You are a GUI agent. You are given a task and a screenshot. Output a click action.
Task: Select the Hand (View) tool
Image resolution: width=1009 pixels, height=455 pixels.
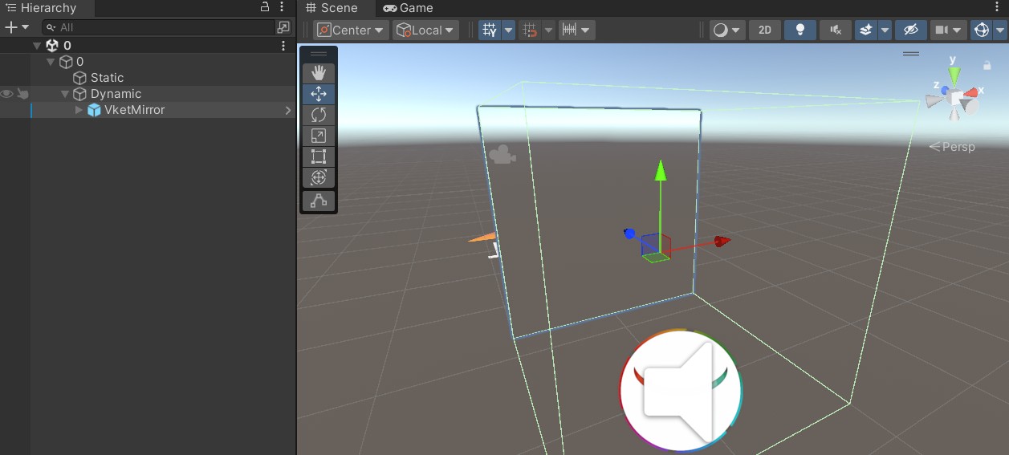(x=319, y=73)
